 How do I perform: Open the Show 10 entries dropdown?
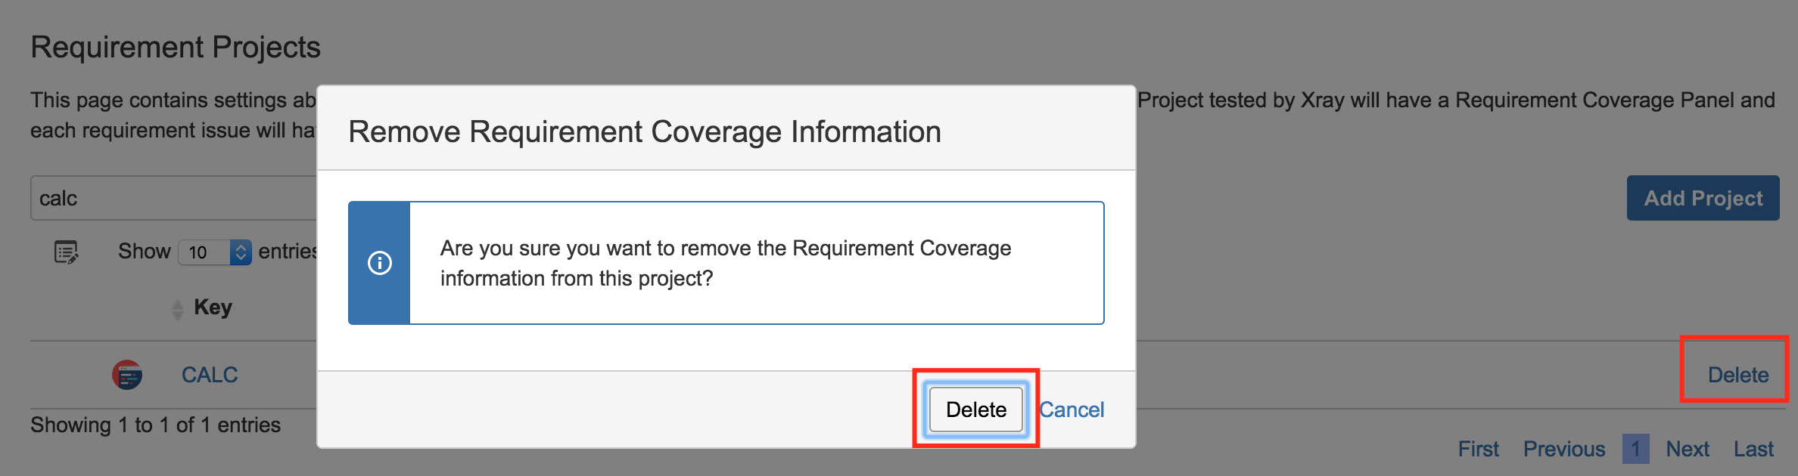coord(215,252)
